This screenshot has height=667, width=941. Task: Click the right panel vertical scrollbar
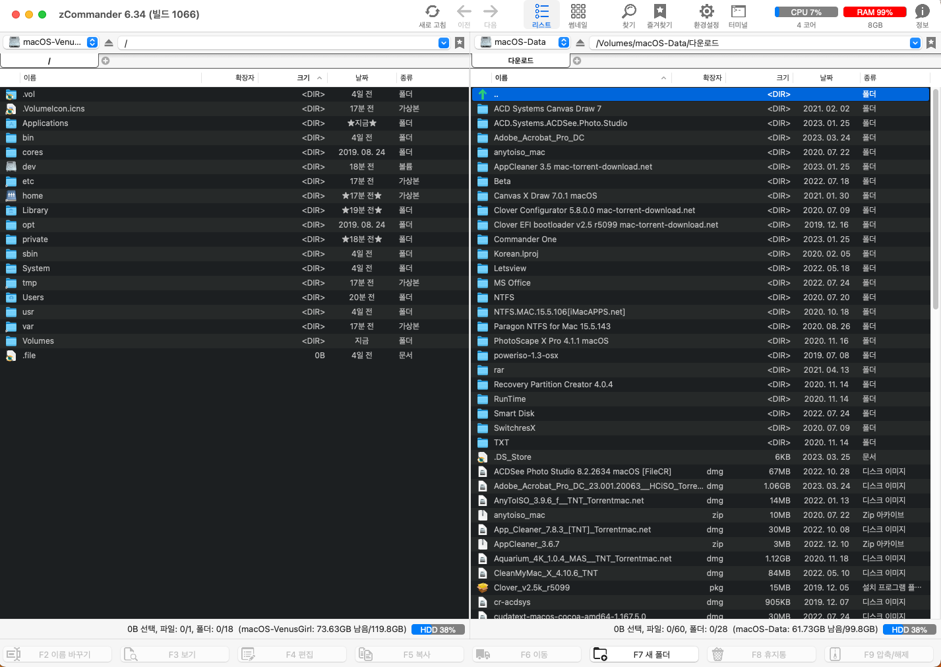[x=936, y=198]
